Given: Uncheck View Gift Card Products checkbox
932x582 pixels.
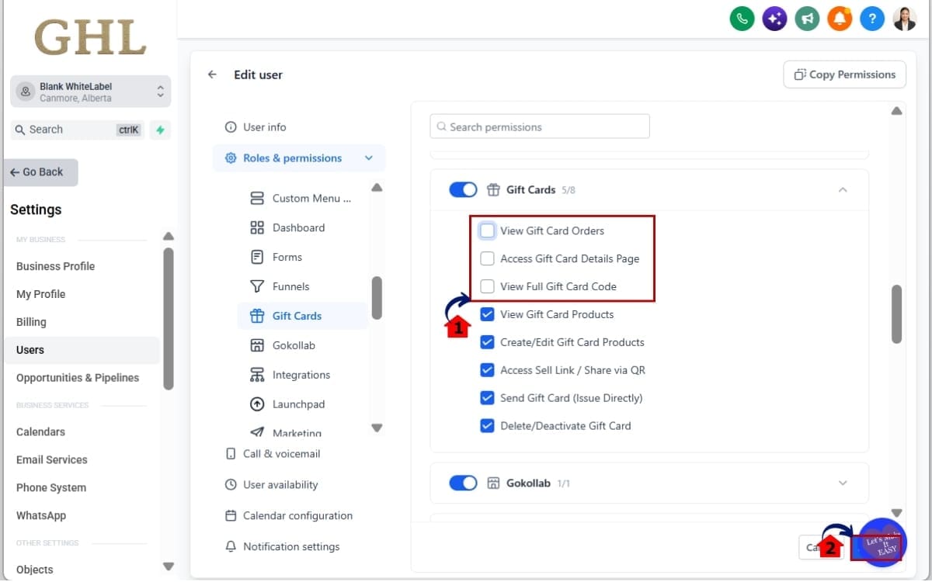Looking at the screenshot, I should (487, 314).
